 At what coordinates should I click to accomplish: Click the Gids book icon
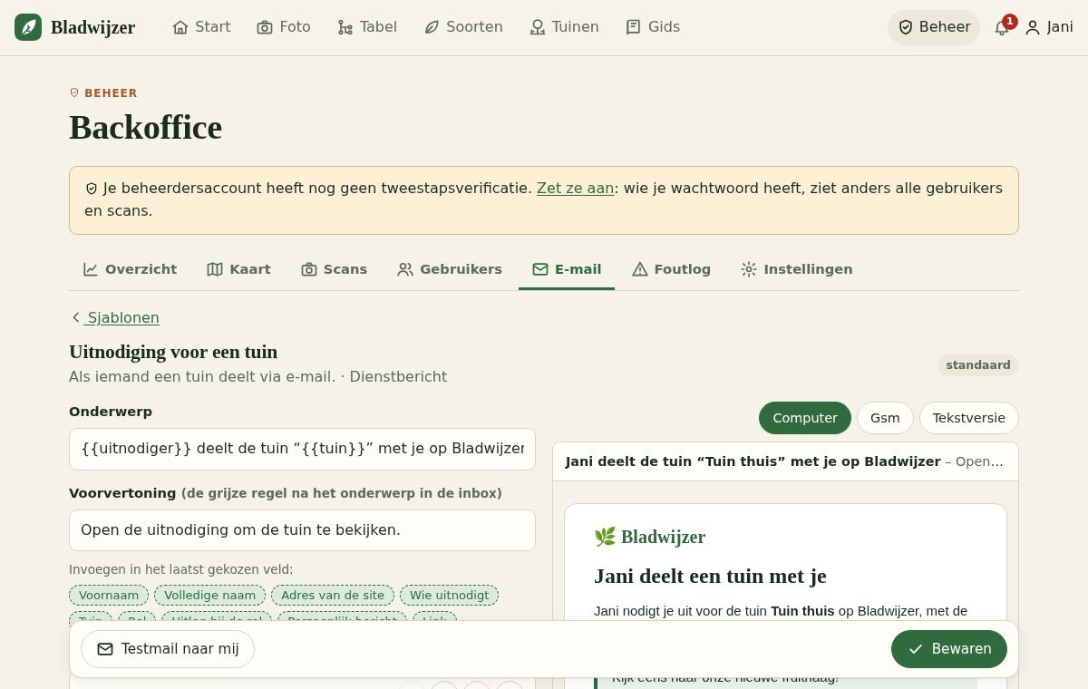(634, 27)
